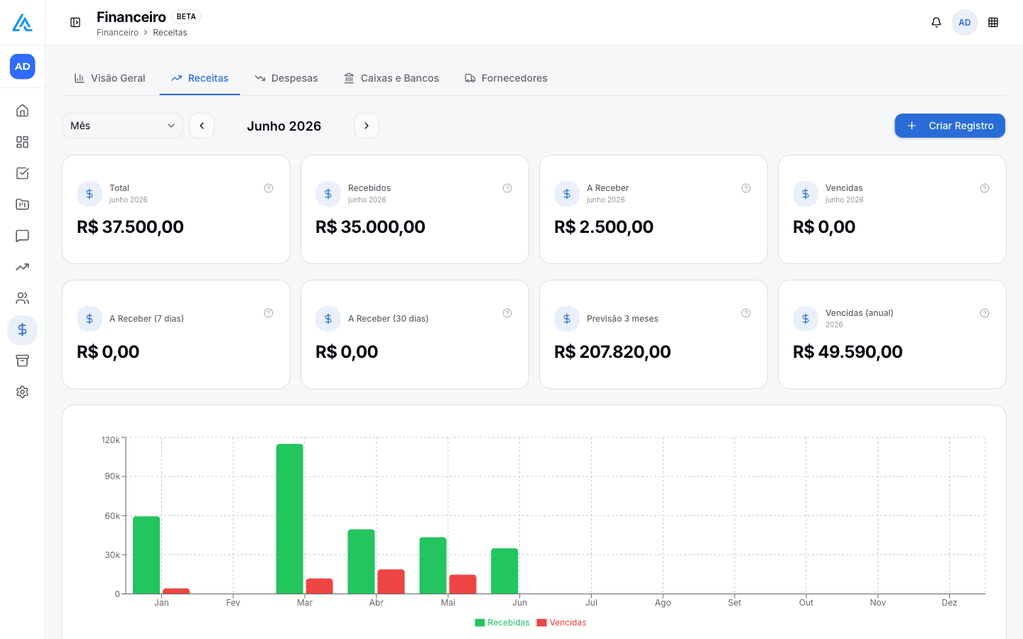
Task: Click Financeiro breadcrumb link
Action: tap(118, 33)
